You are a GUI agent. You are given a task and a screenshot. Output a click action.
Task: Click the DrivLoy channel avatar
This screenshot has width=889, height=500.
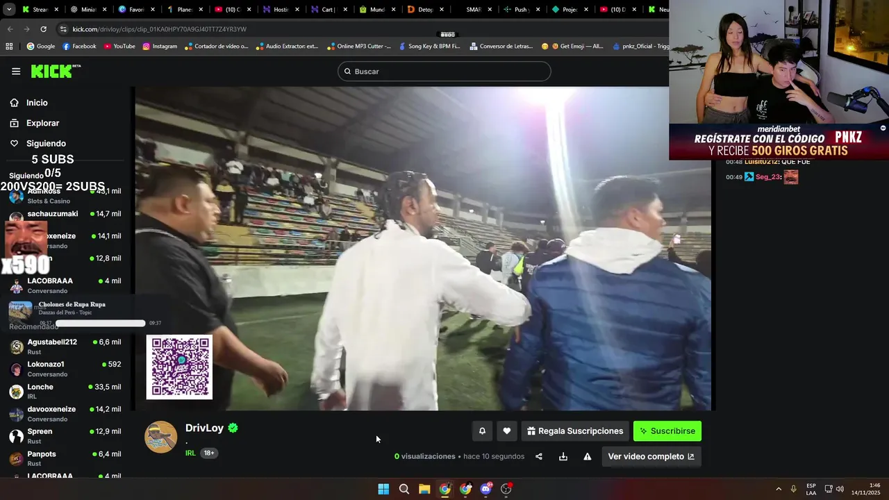160,437
